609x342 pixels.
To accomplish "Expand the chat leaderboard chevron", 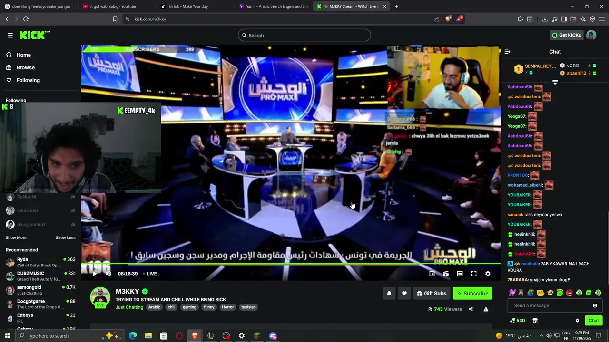I will (555, 82).
